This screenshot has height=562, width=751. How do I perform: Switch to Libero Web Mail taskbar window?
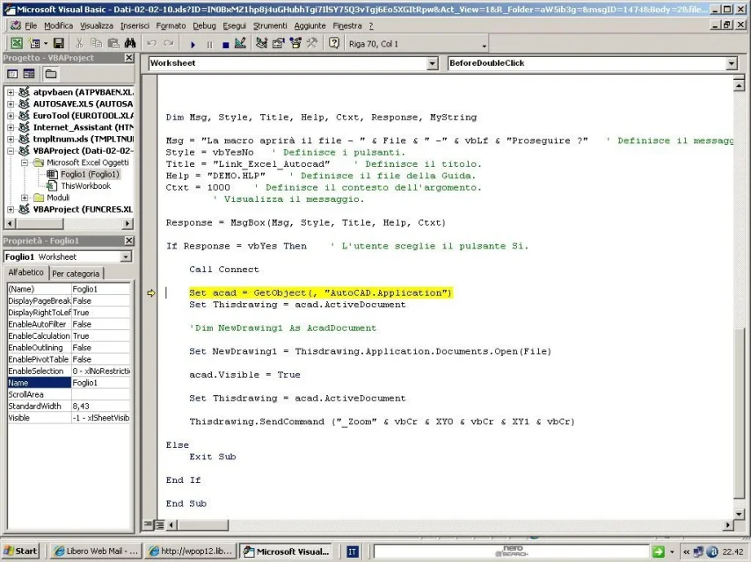96,551
